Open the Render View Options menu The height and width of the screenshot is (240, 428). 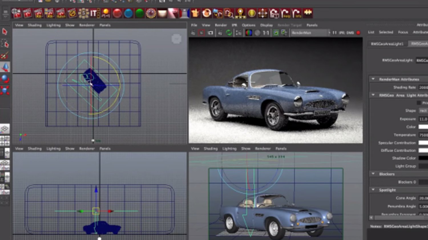click(x=249, y=25)
